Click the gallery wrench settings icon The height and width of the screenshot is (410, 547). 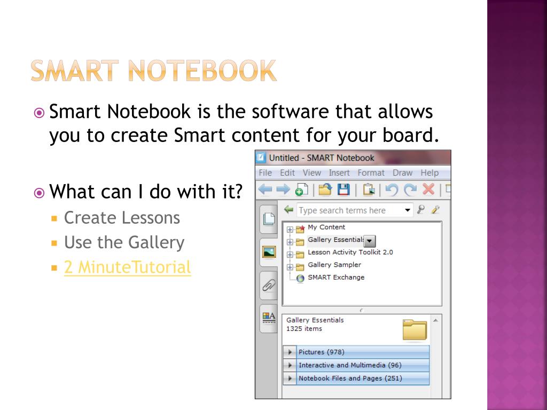tap(435, 209)
